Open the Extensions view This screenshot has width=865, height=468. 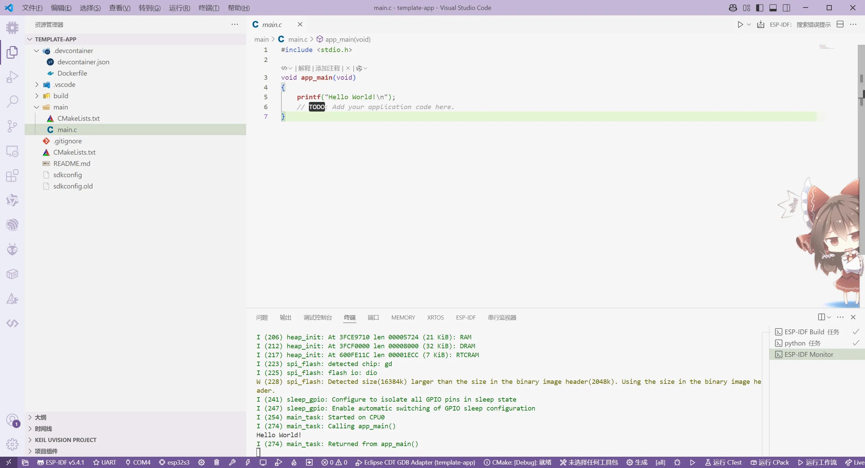pyautogui.click(x=12, y=175)
